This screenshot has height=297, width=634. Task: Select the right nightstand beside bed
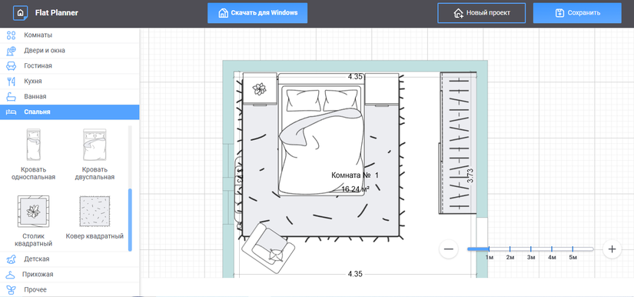tap(382, 89)
